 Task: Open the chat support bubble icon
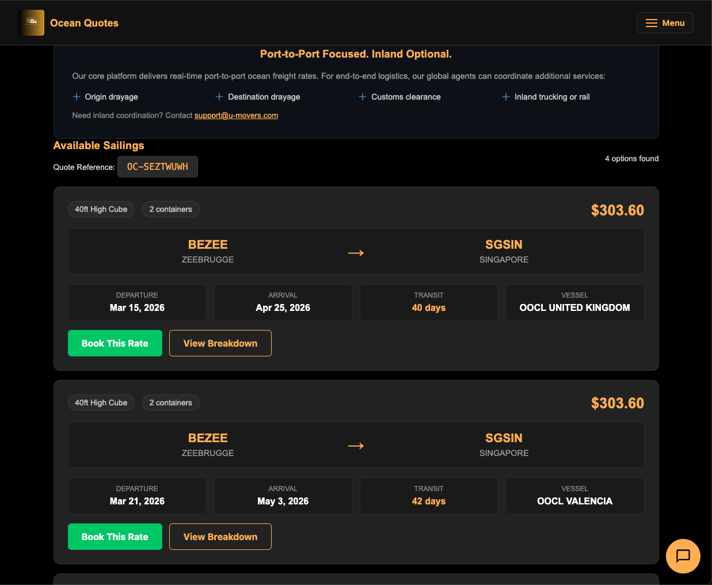pyautogui.click(x=683, y=556)
